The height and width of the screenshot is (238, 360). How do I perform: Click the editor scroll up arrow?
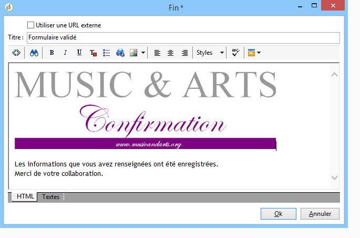335,74
